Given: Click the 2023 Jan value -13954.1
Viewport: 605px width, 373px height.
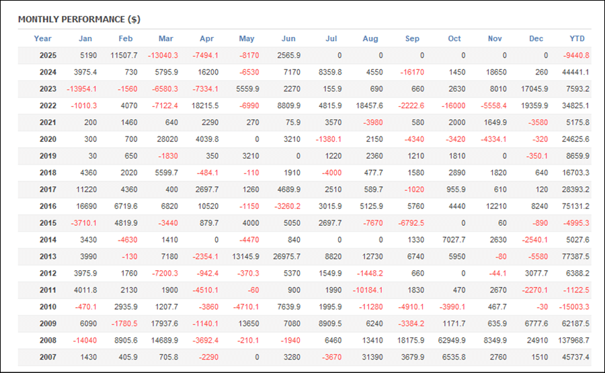Looking at the screenshot, I should tap(82, 89).
